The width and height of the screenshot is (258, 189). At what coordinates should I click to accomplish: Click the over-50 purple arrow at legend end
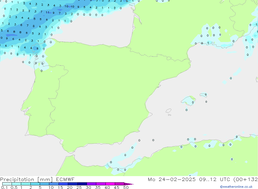click(x=129, y=184)
